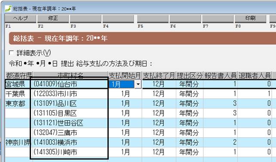Toggle the 詳細表示(V) checkbox
Screen dimensions: 276x162
(11, 53)
